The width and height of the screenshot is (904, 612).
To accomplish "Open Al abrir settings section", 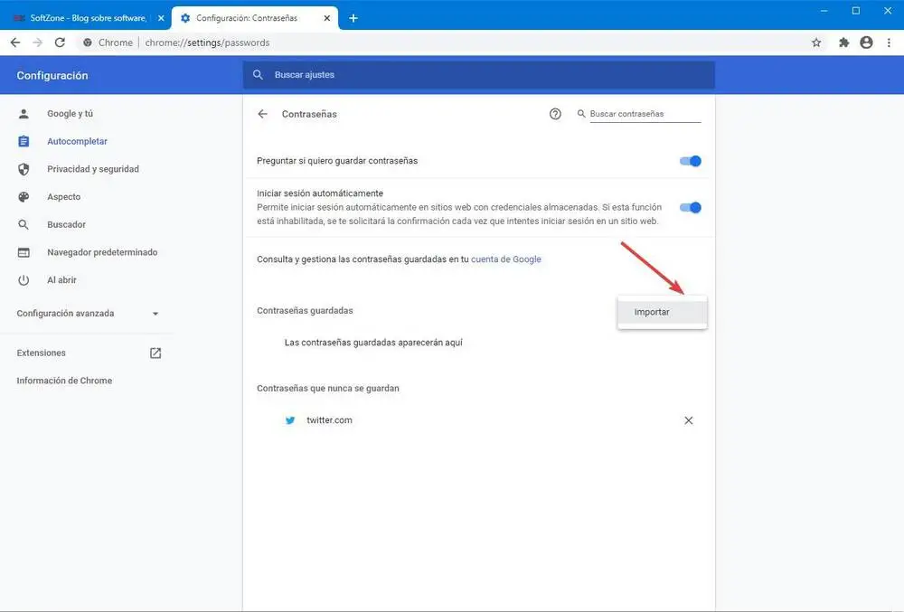I will pyautogui.click(x=61, y=280).
